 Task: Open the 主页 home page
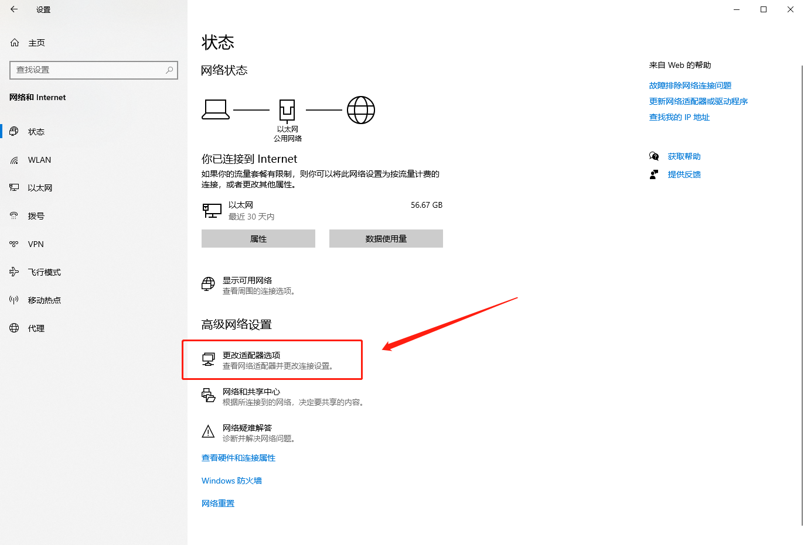pyautogui.click(x=94, y=43)
